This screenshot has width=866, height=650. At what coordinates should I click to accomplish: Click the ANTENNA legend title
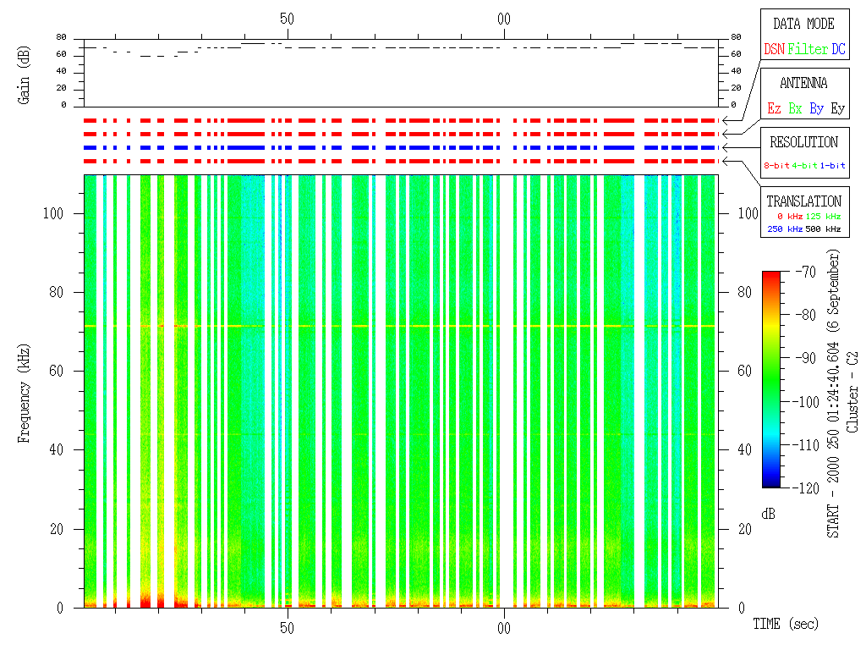coord(803,83)
